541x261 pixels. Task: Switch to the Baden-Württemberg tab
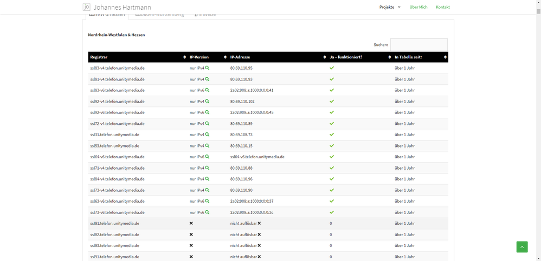(x=160, y=15)
